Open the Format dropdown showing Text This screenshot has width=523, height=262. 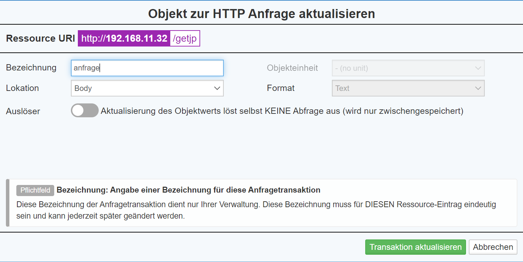(408, 88)
